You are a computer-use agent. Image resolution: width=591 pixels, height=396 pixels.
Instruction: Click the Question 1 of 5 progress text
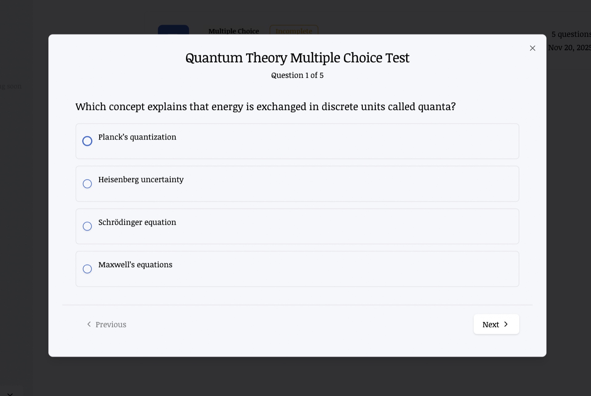coord(297,75)
